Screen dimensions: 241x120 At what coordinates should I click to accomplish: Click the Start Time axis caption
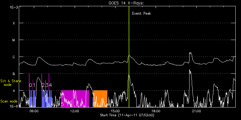point(127,115)
